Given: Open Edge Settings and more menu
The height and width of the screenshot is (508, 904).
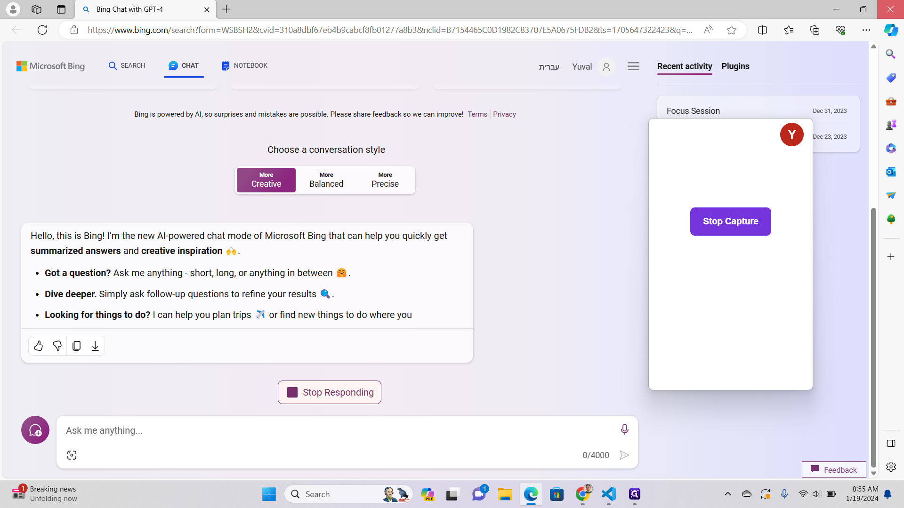Looking at the screenshot, I should click(866, 30).
